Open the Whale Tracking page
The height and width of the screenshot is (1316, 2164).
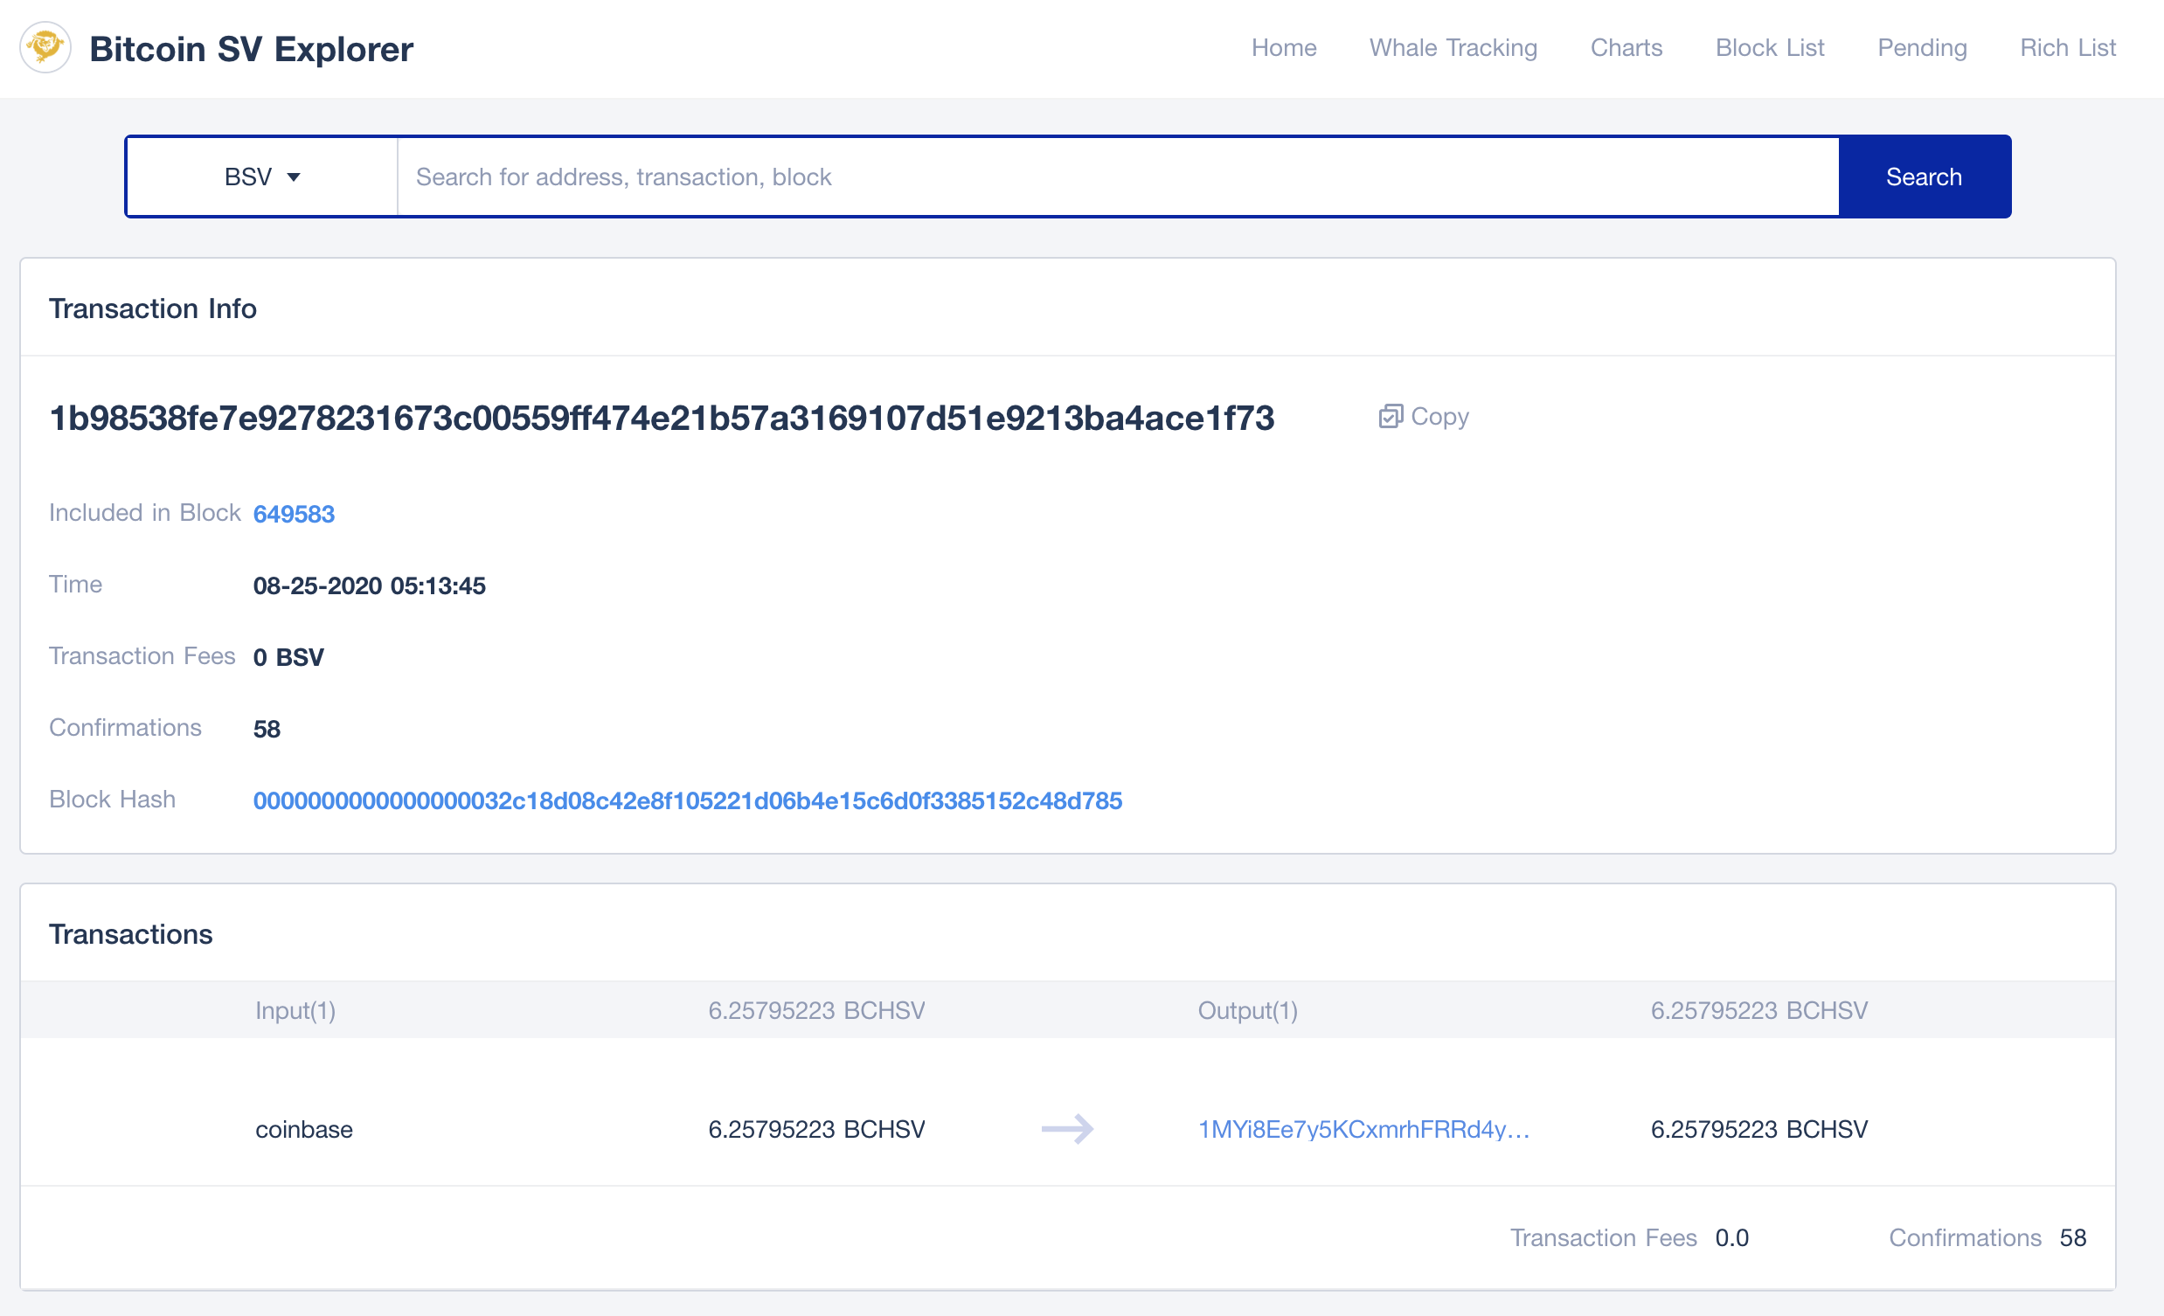(x=1453, y=47)
